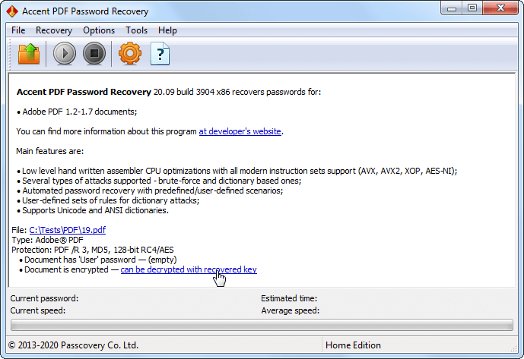Open the Options menu
The height and width of the screenshot is (359, 524).
click(x=99, y=30)
